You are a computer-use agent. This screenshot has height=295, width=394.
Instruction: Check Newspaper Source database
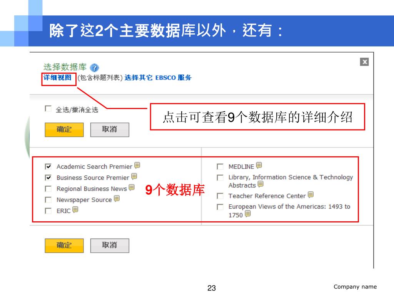point(48,200)
